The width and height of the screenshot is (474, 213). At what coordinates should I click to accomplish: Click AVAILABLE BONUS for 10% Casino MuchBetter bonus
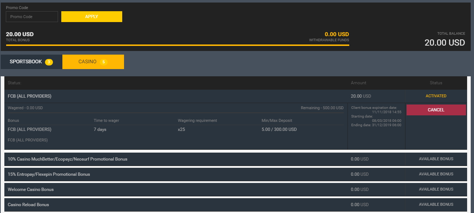coord(436,159)
